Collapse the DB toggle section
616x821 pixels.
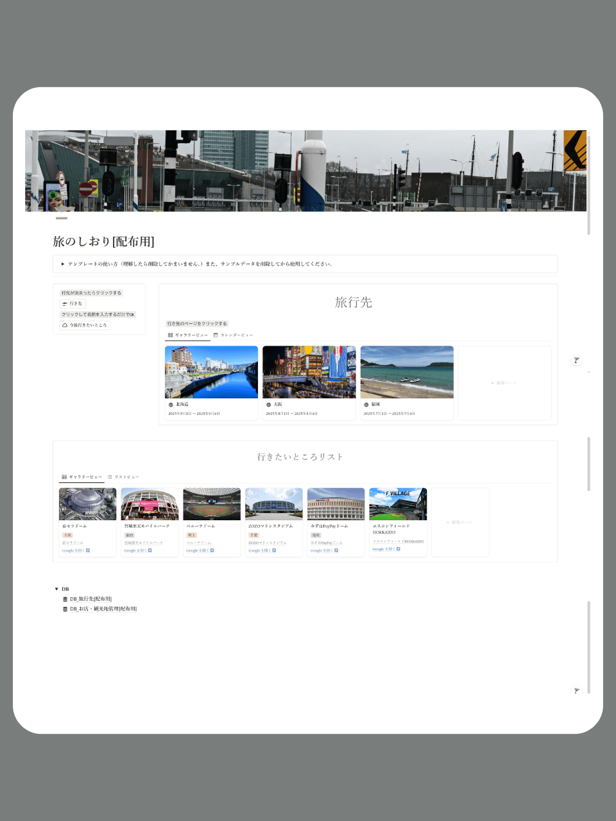point(56,589)
